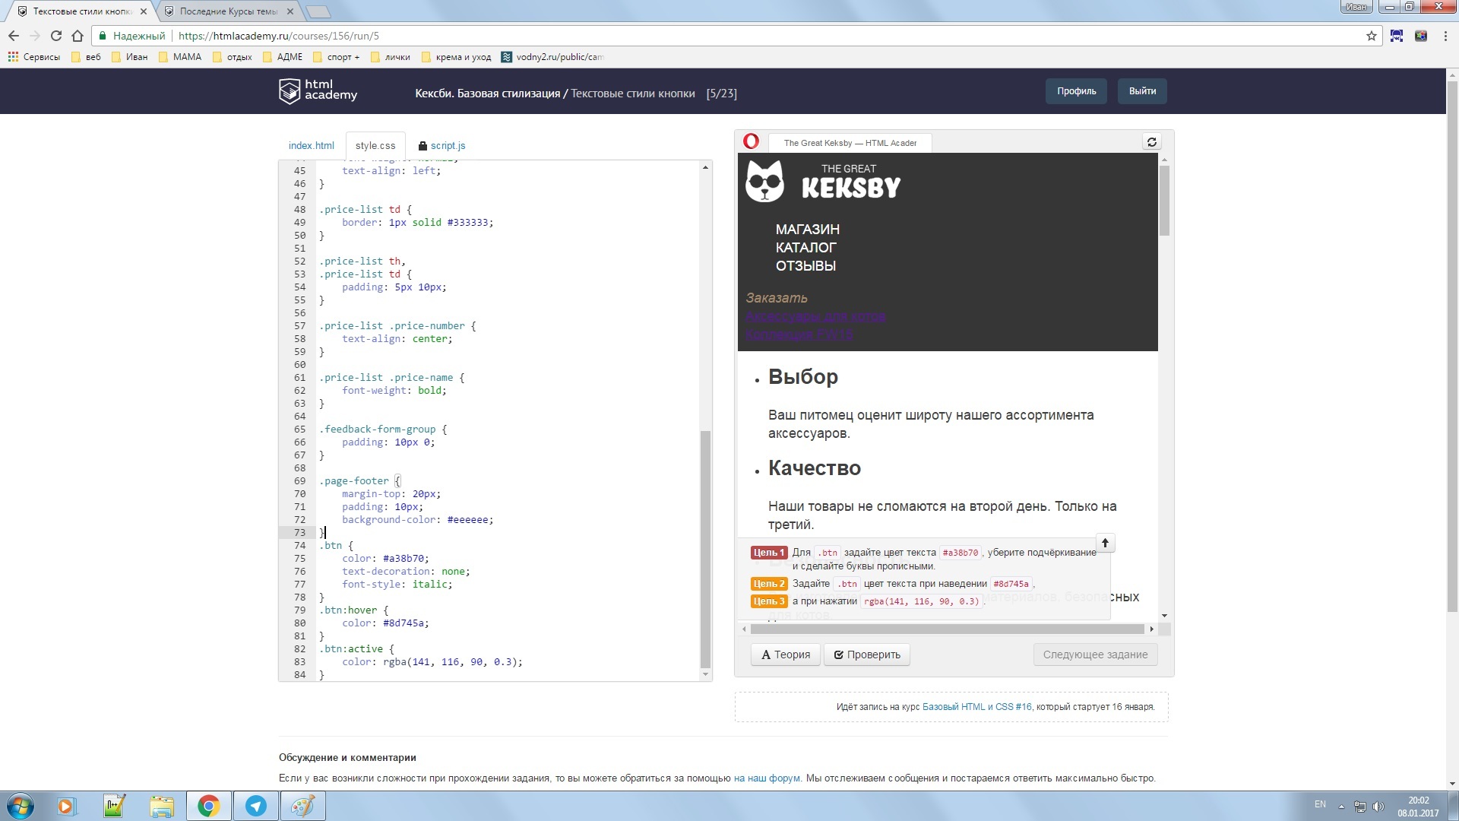Open the спорт + bookmarks folder
The width and height of the screenshot is (1459, 821).
point(337,57)
